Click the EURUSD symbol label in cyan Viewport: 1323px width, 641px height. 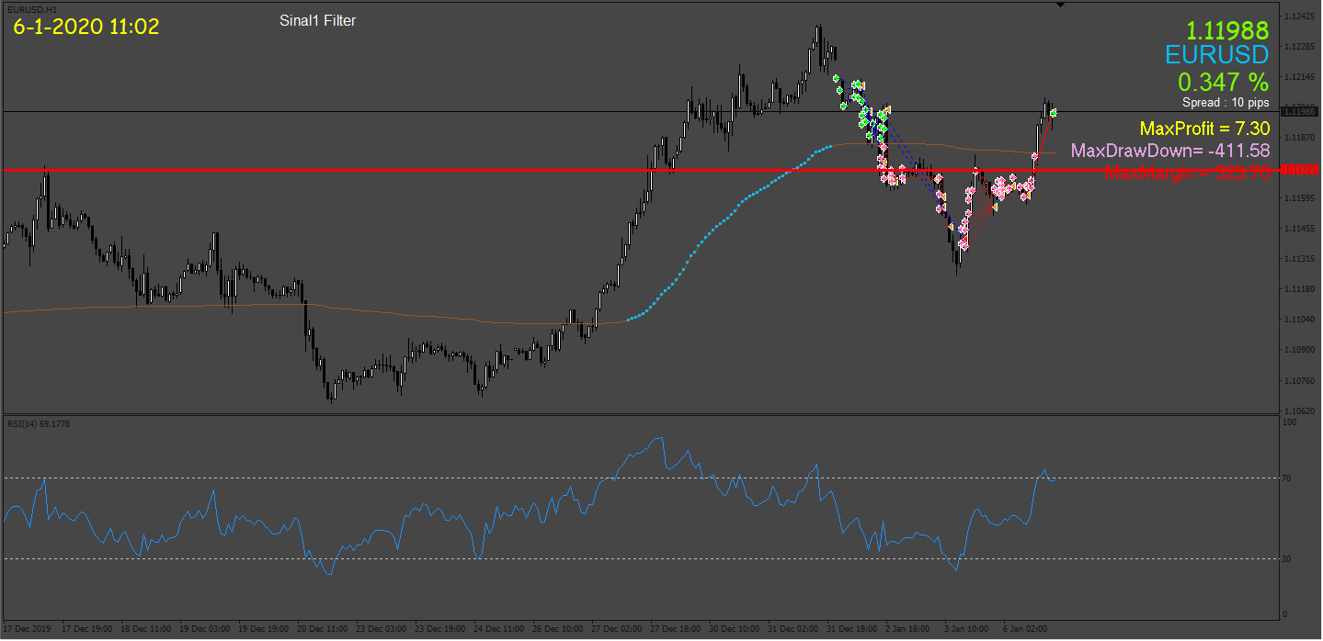coord(1217,54)
